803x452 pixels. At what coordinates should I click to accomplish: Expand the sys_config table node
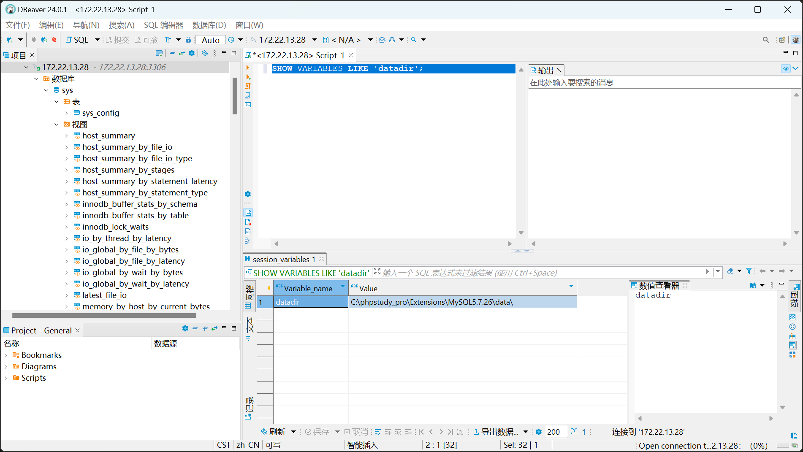pos(66,113)
